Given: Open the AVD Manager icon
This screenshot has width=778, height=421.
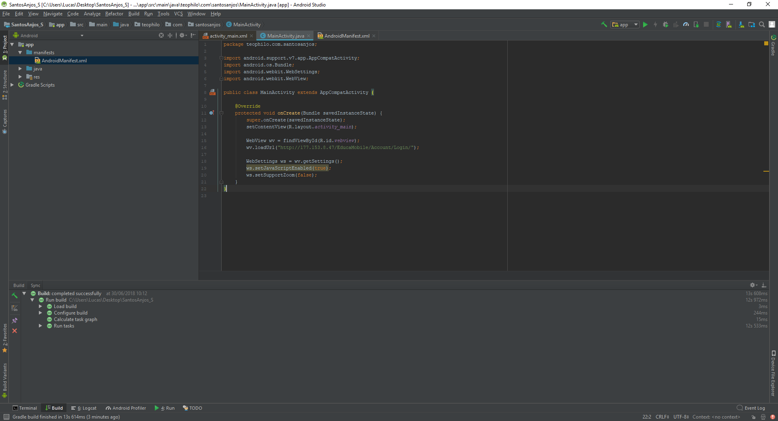Looking at the screenshot, I should [729, 25].
